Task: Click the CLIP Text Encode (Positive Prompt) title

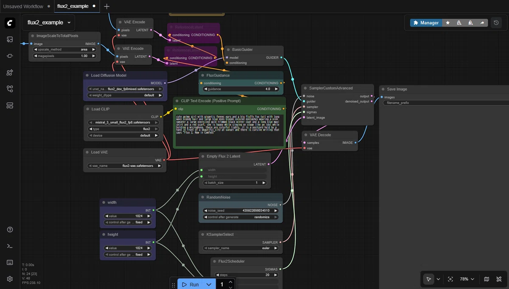Action: coord(211,101)
